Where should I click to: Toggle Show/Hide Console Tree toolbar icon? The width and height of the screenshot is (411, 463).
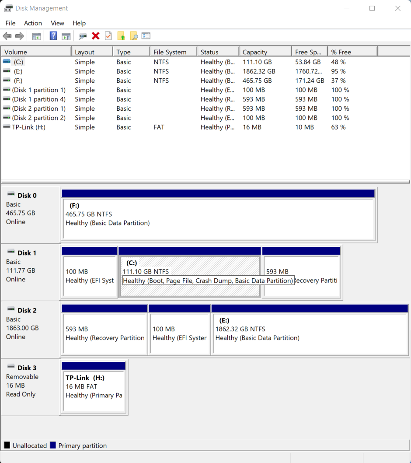tap(37, 36)
